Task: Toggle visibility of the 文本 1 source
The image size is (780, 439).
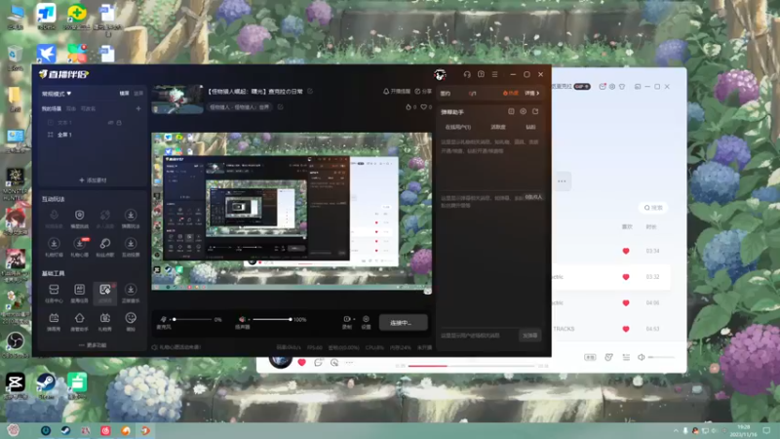Action: click(x=110, y=123)
